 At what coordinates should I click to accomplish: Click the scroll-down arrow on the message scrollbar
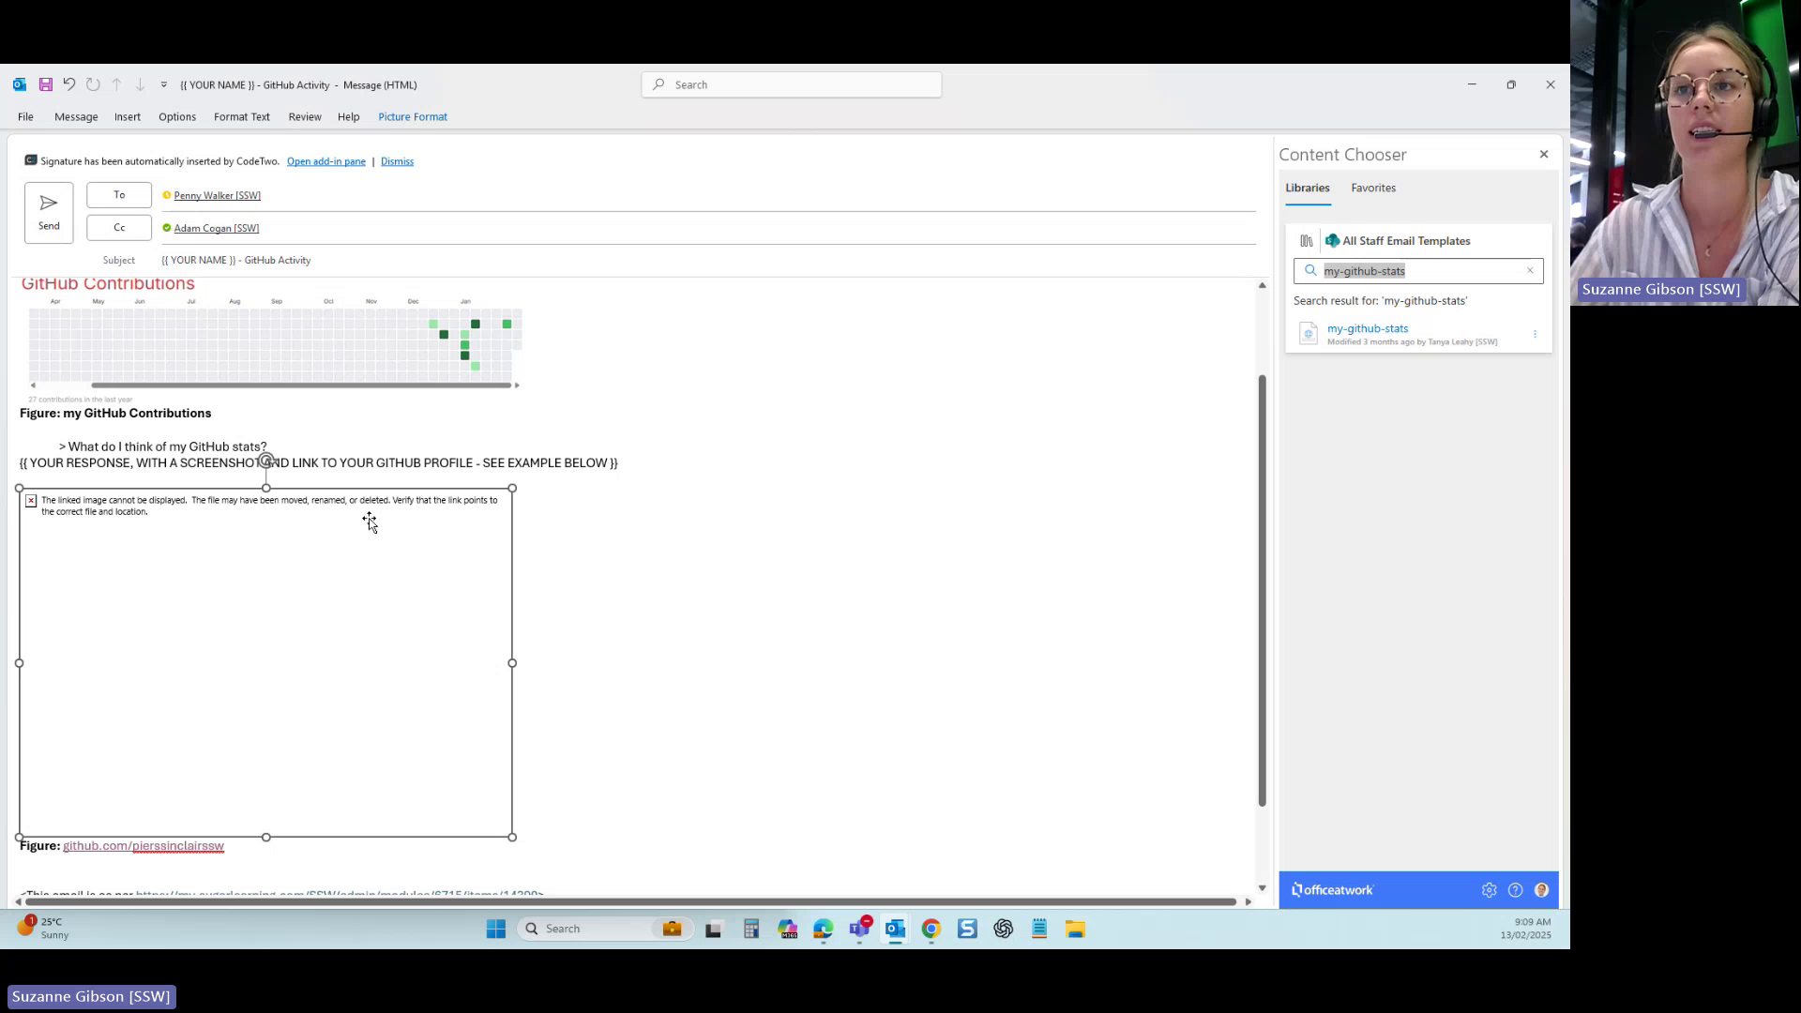pyautogui.click(x=1262, y=887)
